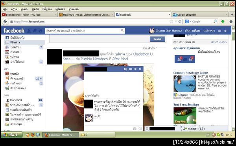Screen dimensions: 236x146
Task: Bookmark page with the star icon
Action: pyautogui.click(x=171, y=22)
